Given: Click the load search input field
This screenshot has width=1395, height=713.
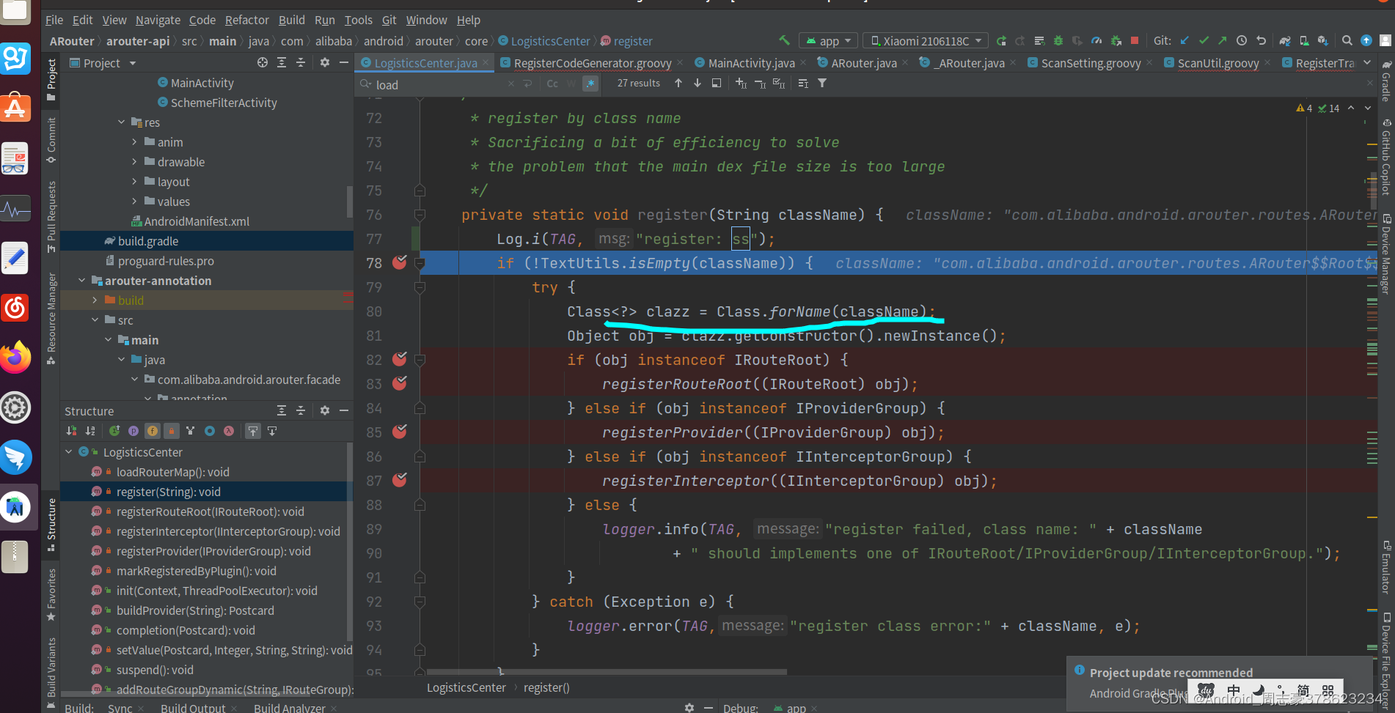Looking at the screenshot, I should (x=439, y=84).
